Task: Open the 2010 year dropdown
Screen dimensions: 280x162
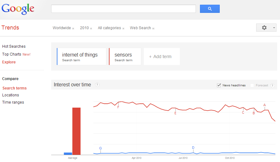Action: point(86,28)
